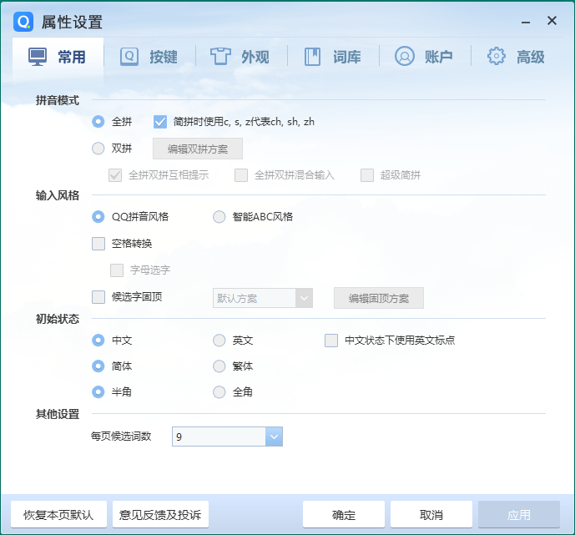Open the 每页候选词数 dropdown
This screenshot has height=535, width=575.
click(x=274, y=437)
